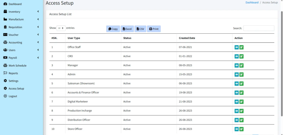Edit the Production Incharge access row
This screenshot has width=283, height=135.
click(x=241, y=111)
